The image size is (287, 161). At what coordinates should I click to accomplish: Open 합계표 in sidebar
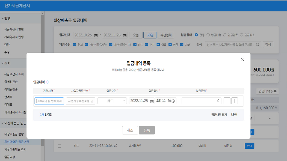coord(8,97)
